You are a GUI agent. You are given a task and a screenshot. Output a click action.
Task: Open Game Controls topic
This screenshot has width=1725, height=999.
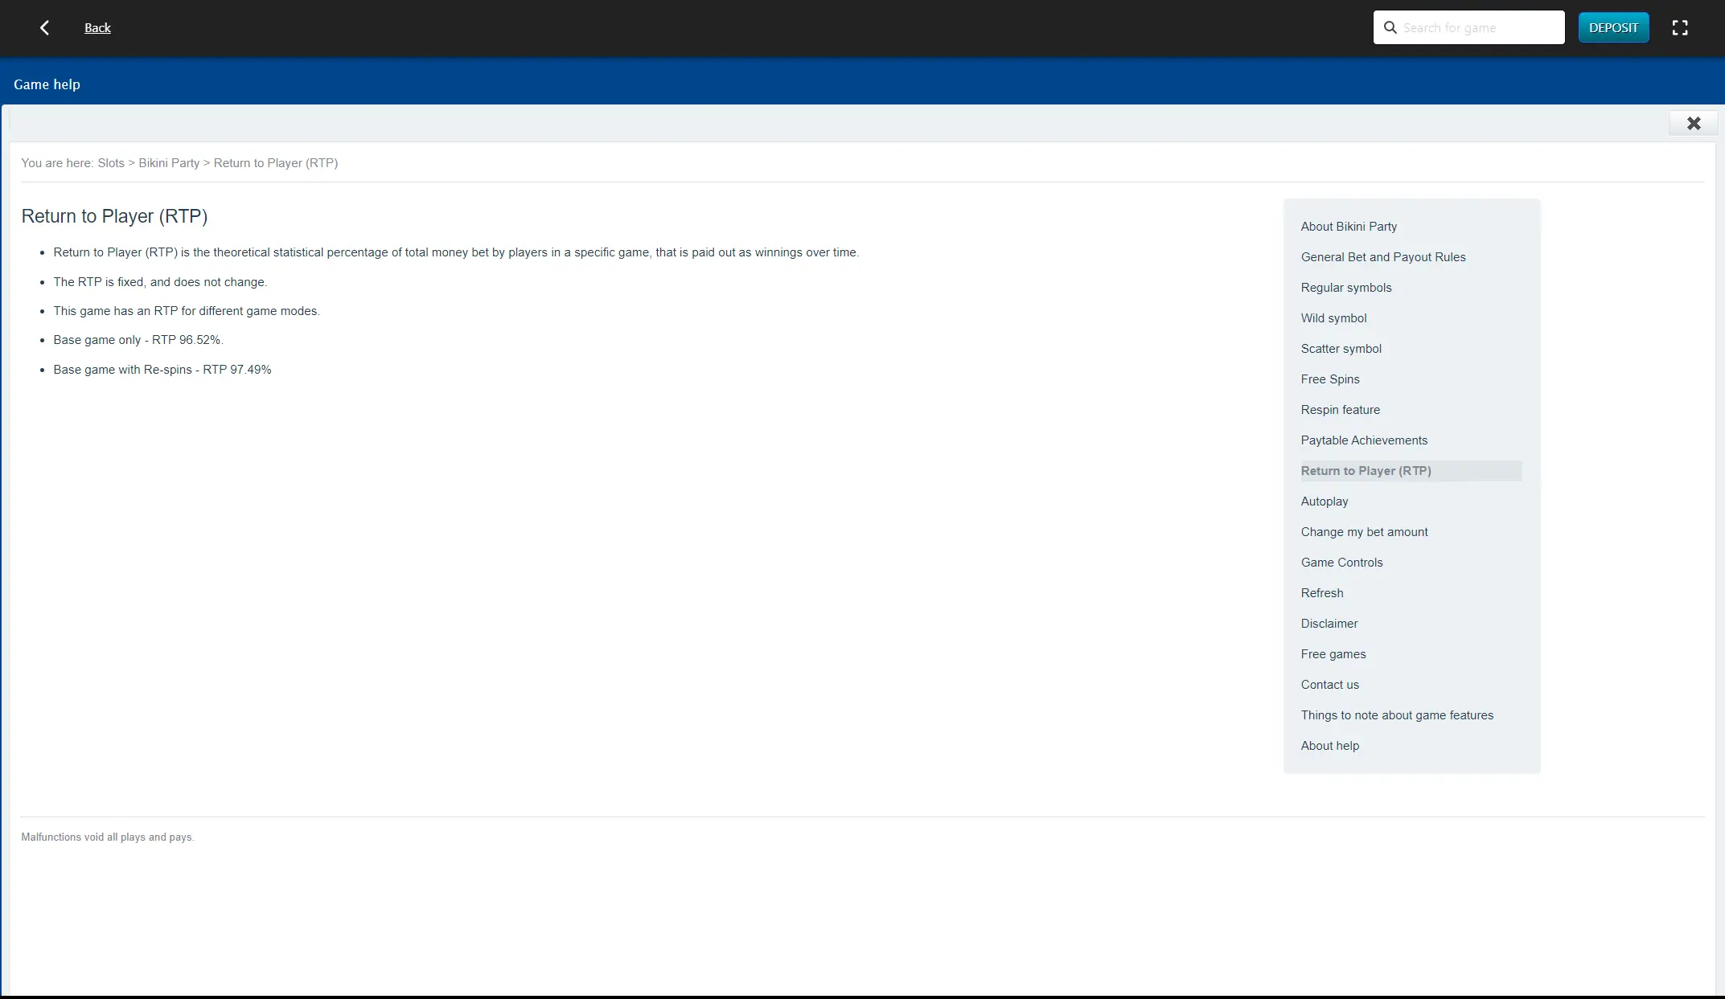[x=1341, y=563]
